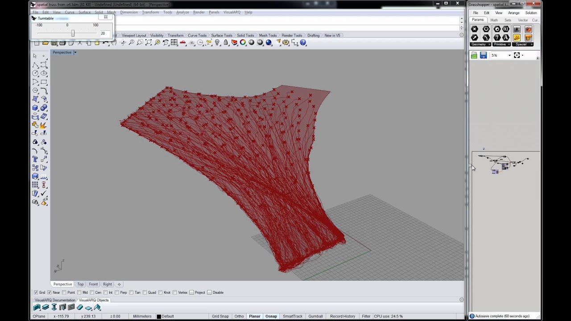Enable the Cen osnap checkbox

click(92, 292)
